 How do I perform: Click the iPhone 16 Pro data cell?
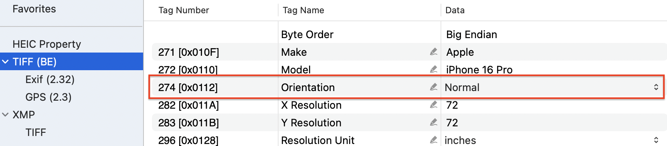479,70
